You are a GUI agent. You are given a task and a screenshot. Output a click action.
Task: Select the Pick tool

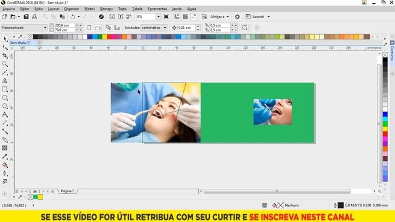click(4, 39)
